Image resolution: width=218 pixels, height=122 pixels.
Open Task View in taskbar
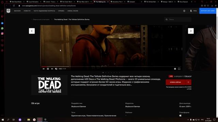click(x=14, y=120)
